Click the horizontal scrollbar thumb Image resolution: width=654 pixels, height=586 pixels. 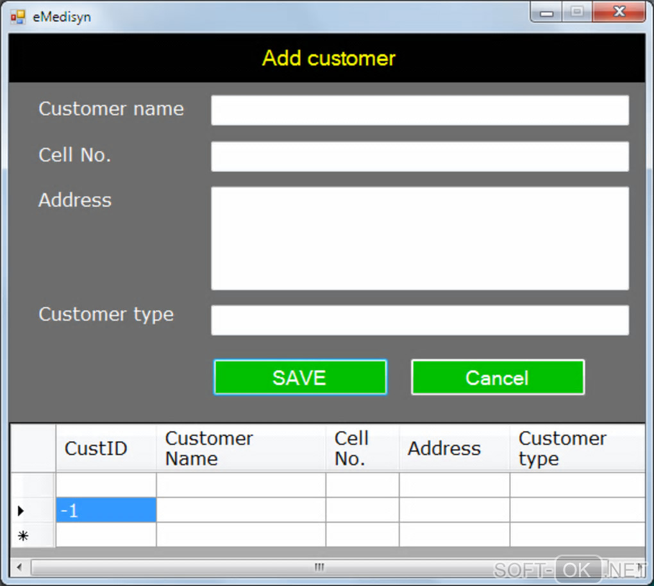tap(319, 567)
